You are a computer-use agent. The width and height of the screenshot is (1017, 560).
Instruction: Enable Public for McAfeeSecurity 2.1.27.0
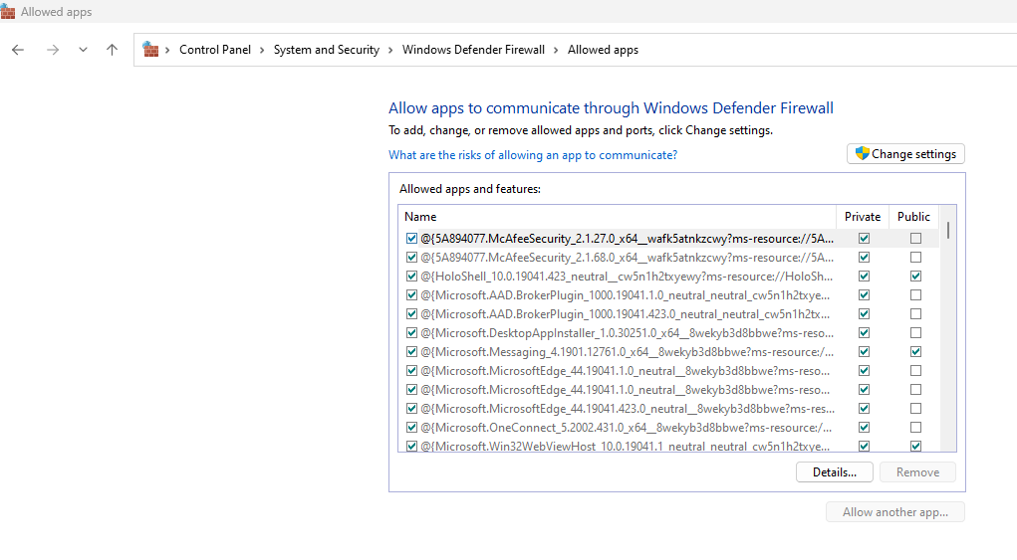(x=915, y=239)
